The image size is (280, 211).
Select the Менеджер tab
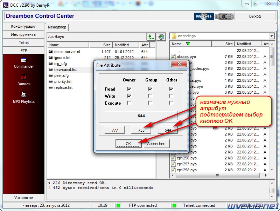57,27
